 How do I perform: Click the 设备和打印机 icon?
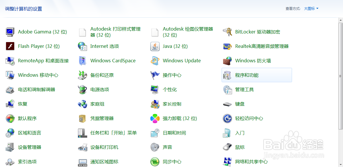click(x=83, y=147)
